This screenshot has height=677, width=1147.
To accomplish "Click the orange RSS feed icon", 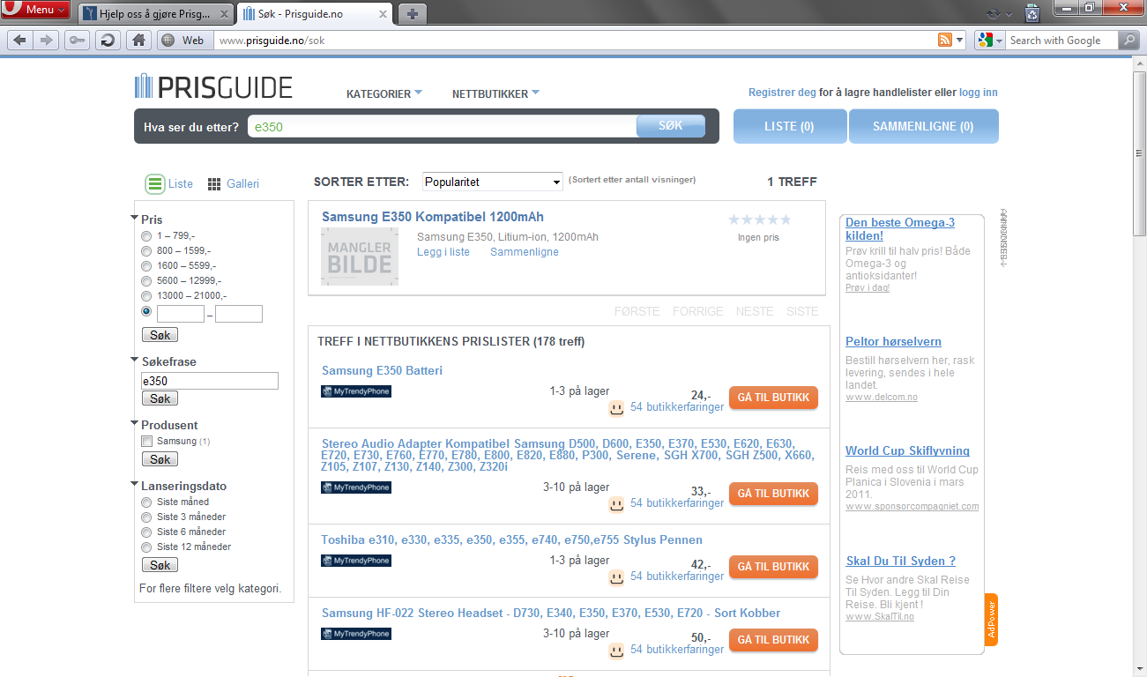I will coord(944,41).
